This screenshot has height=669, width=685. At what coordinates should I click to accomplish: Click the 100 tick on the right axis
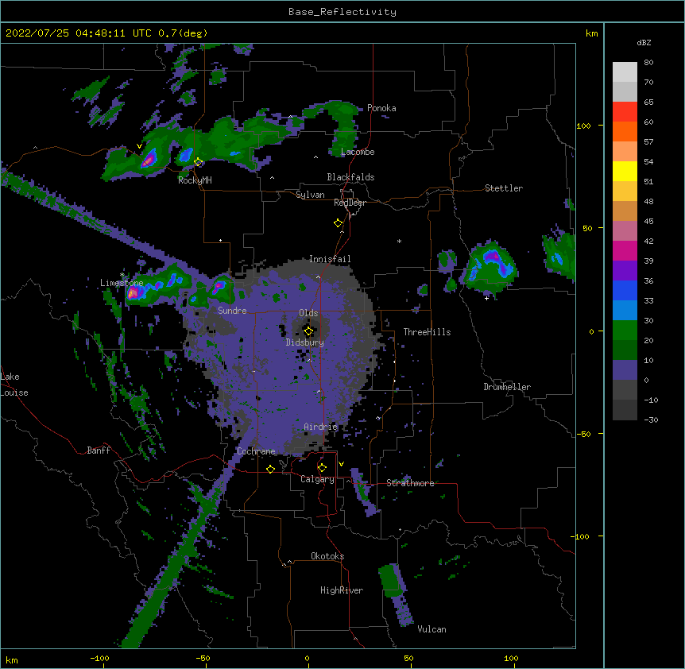(583, 126)
